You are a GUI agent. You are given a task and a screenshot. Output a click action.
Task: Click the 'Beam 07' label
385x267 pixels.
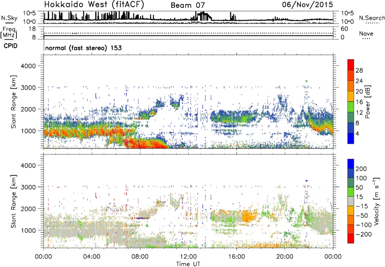188,5
